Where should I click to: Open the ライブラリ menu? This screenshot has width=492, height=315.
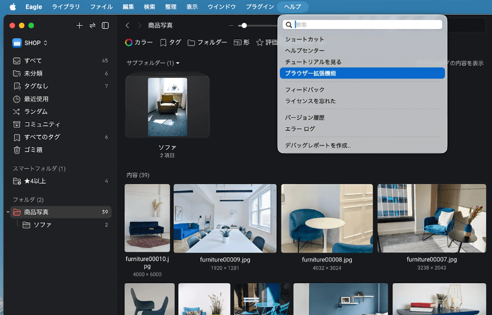pyautogui.click(x=66, y=7)
